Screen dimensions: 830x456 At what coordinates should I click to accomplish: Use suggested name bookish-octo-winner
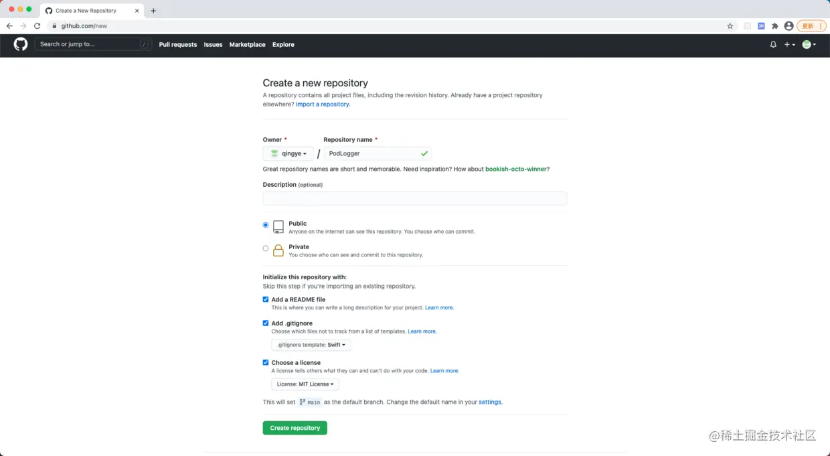516,169
